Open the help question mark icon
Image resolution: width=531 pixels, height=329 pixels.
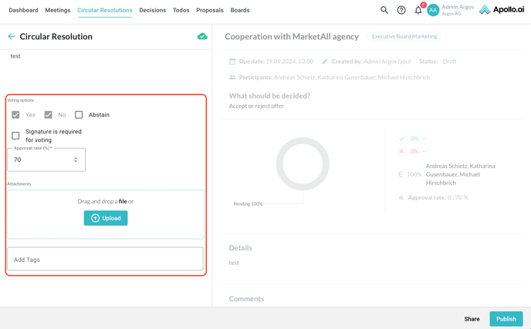pyautogui.click(x=401, y=10)
